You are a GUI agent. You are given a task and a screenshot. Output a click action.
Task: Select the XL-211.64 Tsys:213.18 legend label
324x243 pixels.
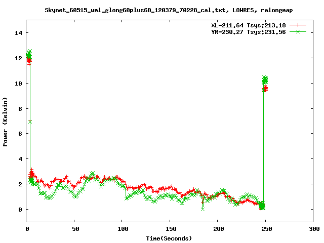click(x=249, y=25)
